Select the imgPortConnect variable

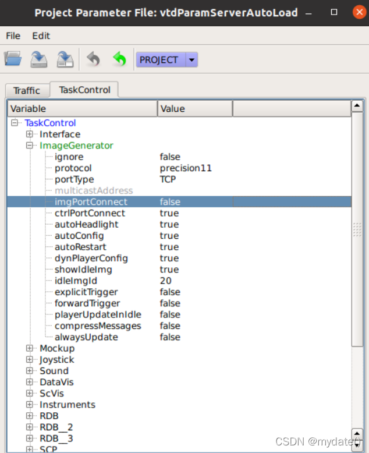coord(91,201)
